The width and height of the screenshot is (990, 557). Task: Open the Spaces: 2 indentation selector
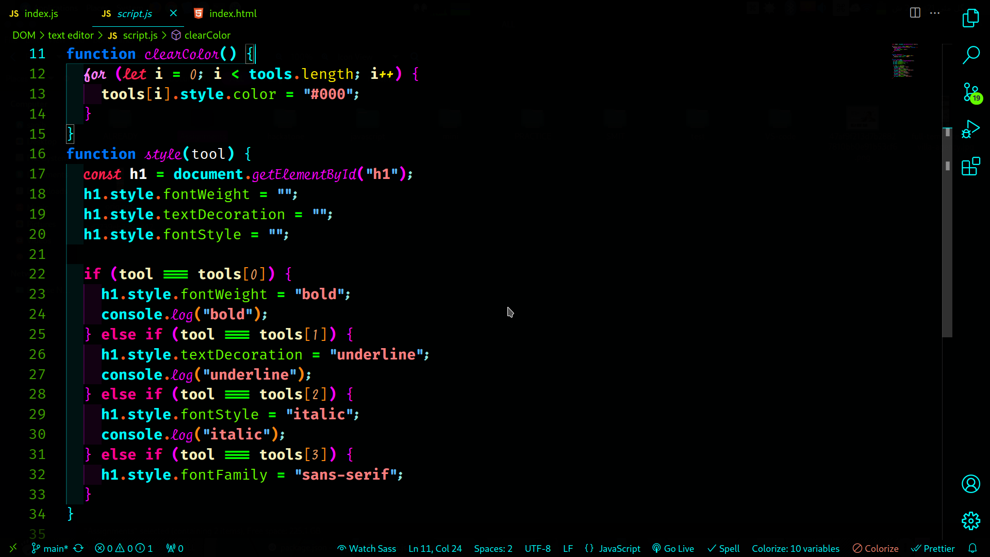click(493, 548)
